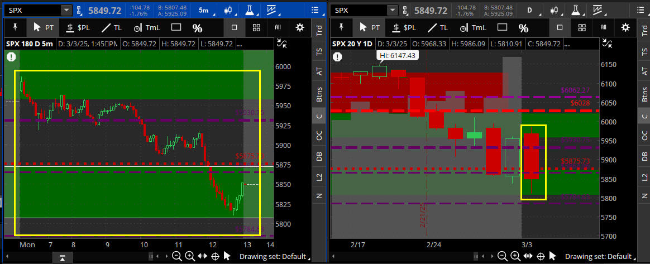This screenshot has width=650, height=264.
Task: Toggle the symbol link icon in left chart
Action: [79, 10]
